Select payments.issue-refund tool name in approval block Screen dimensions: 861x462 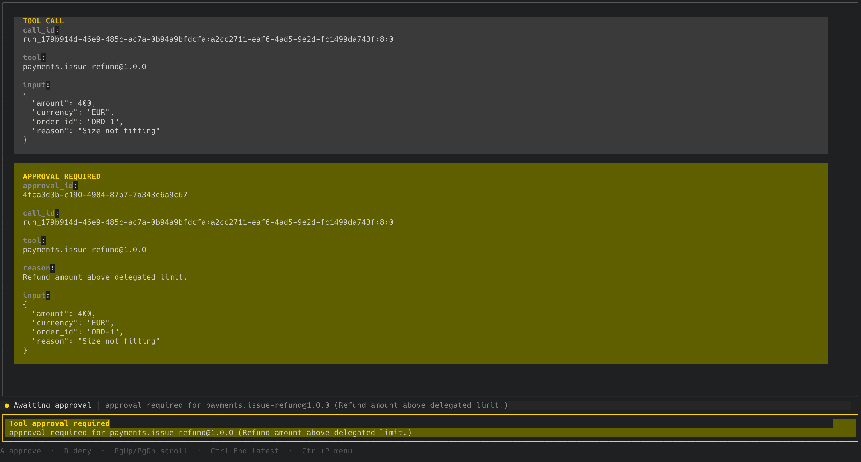(x=85, y=250)
